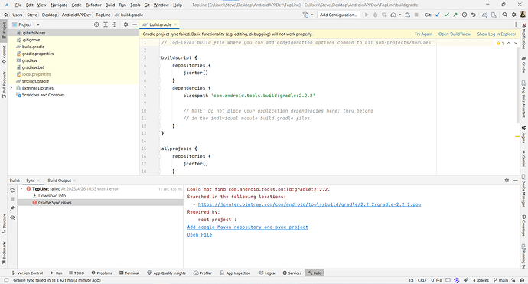
Task: Open the UTF-8 encoding selector
Action: tap(436, 280)
